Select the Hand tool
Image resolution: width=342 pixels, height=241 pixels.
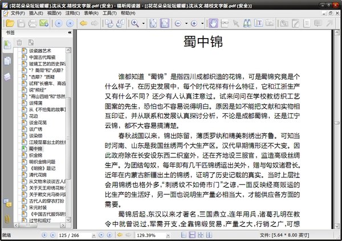[x=213, y=23]
